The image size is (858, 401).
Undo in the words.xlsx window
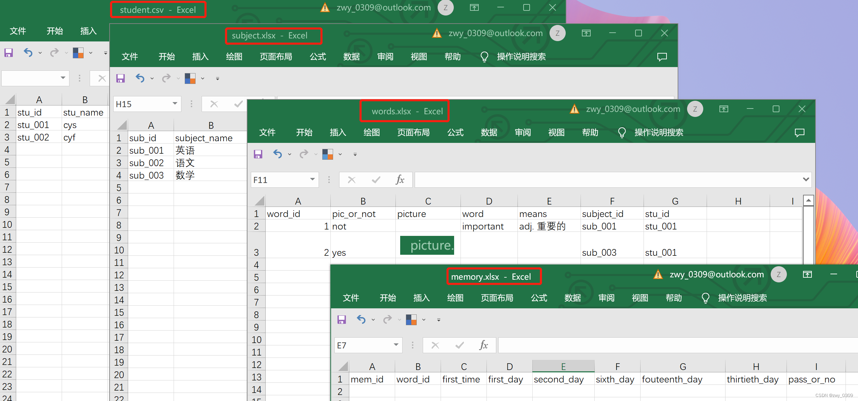[278, 154]
